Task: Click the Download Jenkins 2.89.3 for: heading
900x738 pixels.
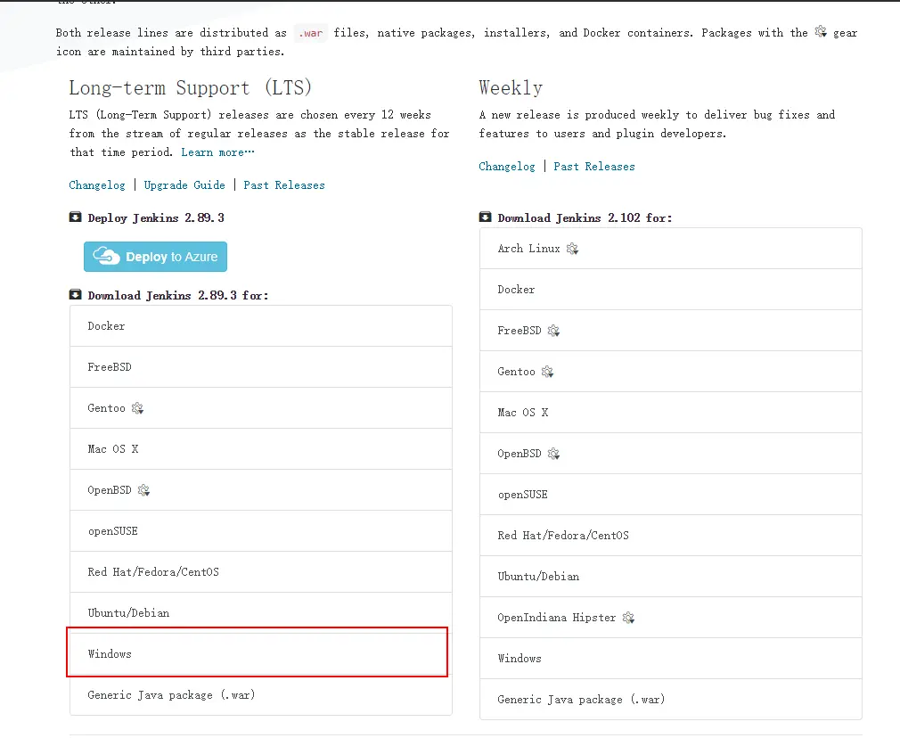Action: (x=178, y=296)
